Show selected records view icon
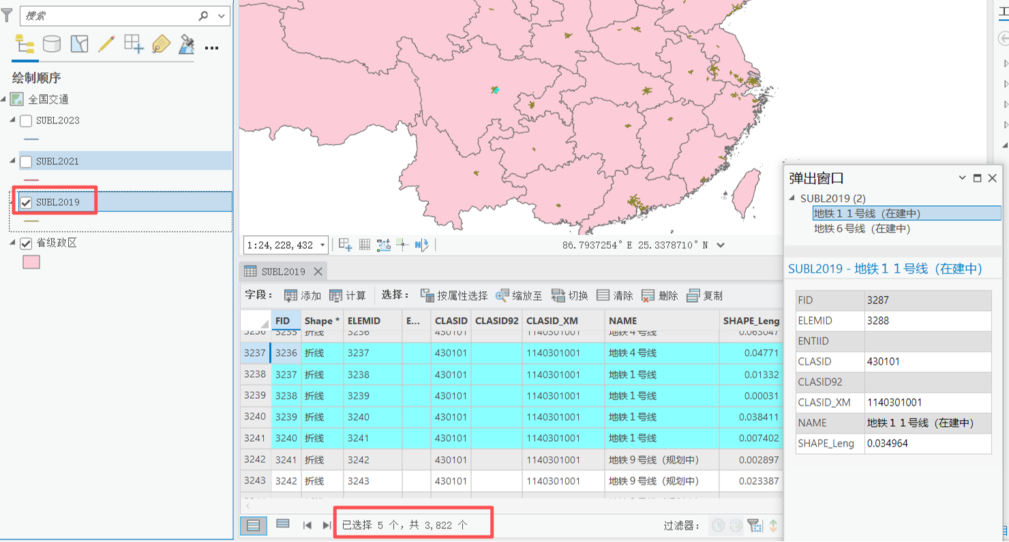The height and width of the screenshot is (542, 1009). [x=283, y=524]
